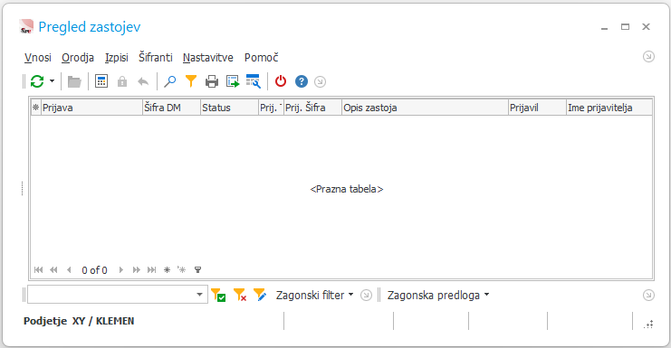Open the folder icon in toolbar

coord(74,81)
